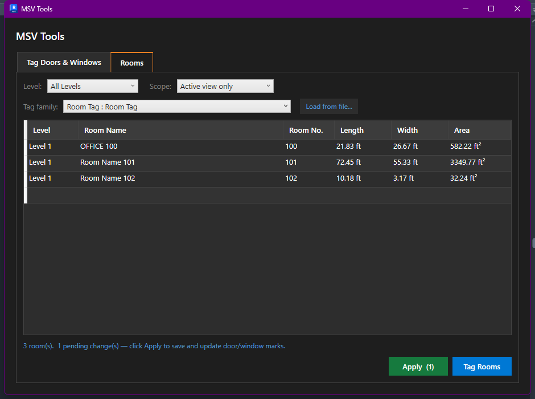The image size is (535, 399).
Task: Click the Apply (1) button
Action: pyautogui.click(x=418, y=367)
